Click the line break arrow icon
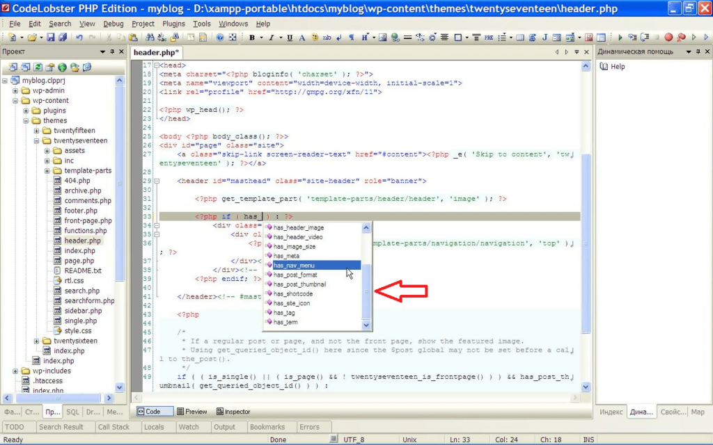Viewport: 713px width, 445px height. [x=339, y=38]
